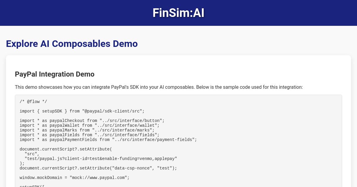
Task: Select the paypalCheckout import line
Action: pos(92,121)
